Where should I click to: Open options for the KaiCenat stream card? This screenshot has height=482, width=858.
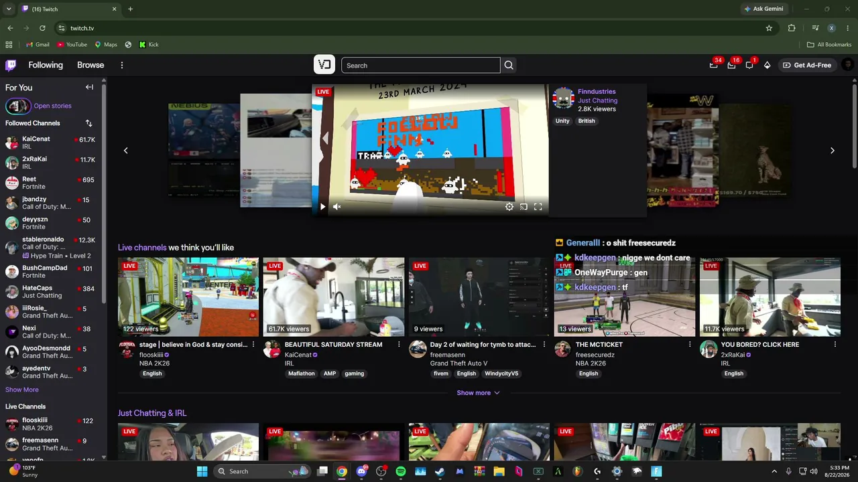click(399, 345)
